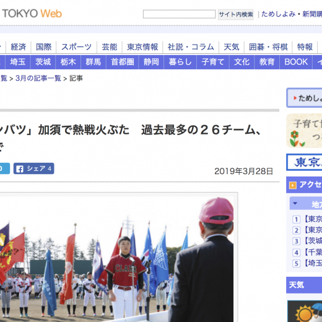Click the sun and umbrella weather icon
Screen dimensions: 322x322
[x=305, y=311]
